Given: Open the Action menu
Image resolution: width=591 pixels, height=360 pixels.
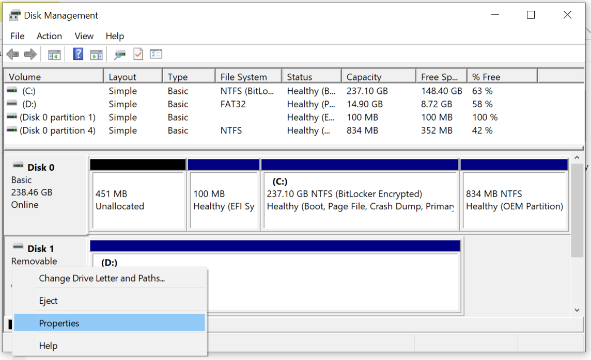Looking at the screenshot, I should click(x=49, y=36).
